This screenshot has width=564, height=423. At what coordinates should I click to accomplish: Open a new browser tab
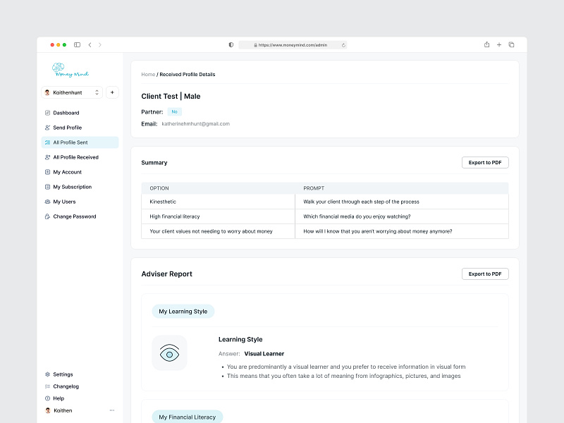pos(499,44)
